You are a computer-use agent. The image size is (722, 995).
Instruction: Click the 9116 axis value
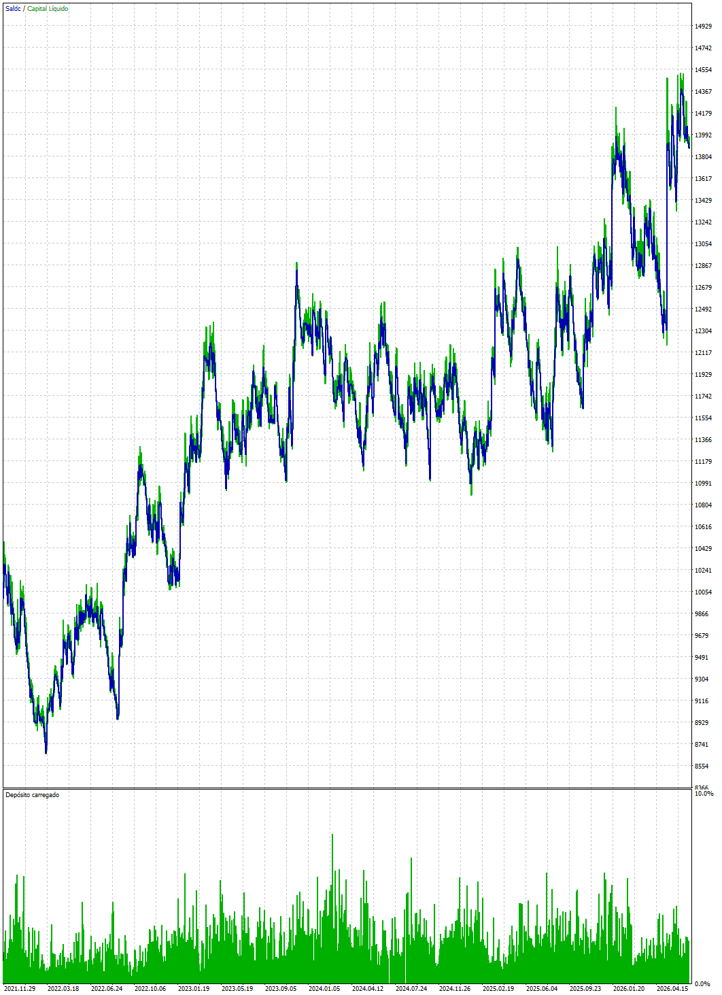tap(702, 701)
